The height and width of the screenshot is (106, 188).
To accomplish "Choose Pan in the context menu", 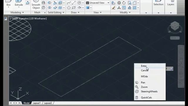I will [150, 82].
